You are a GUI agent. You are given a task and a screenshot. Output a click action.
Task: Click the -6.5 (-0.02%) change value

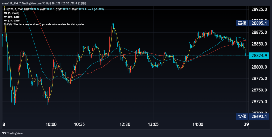(x=96, y=9)
